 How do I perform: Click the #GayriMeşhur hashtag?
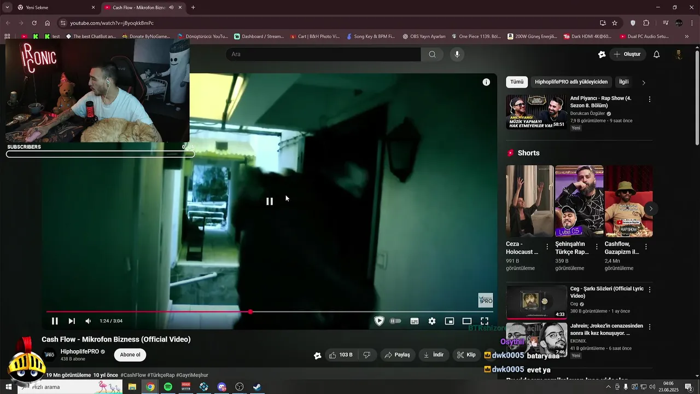pos(192,375)
